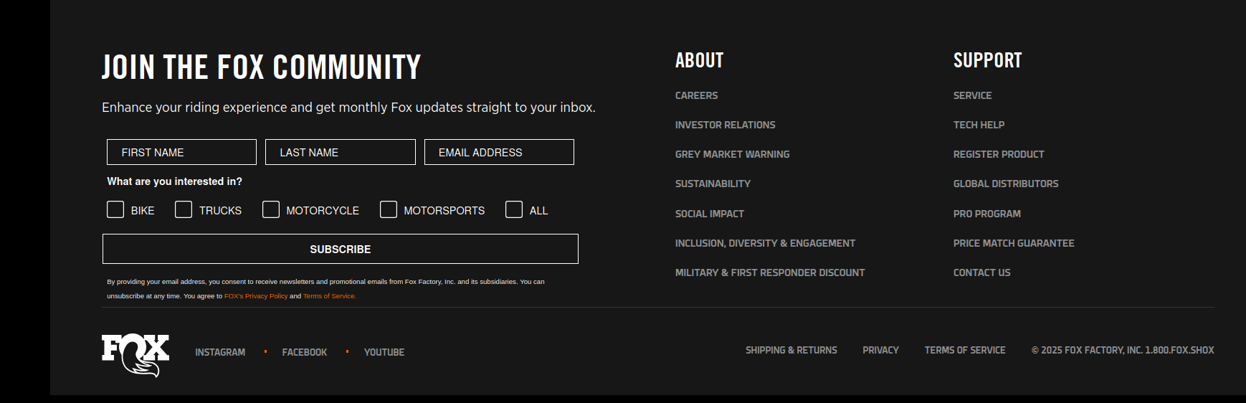The width and height of the screenshot is (1246, 403).
Task: Check the Bike interest checkbox
Action: tap(115, 209)
